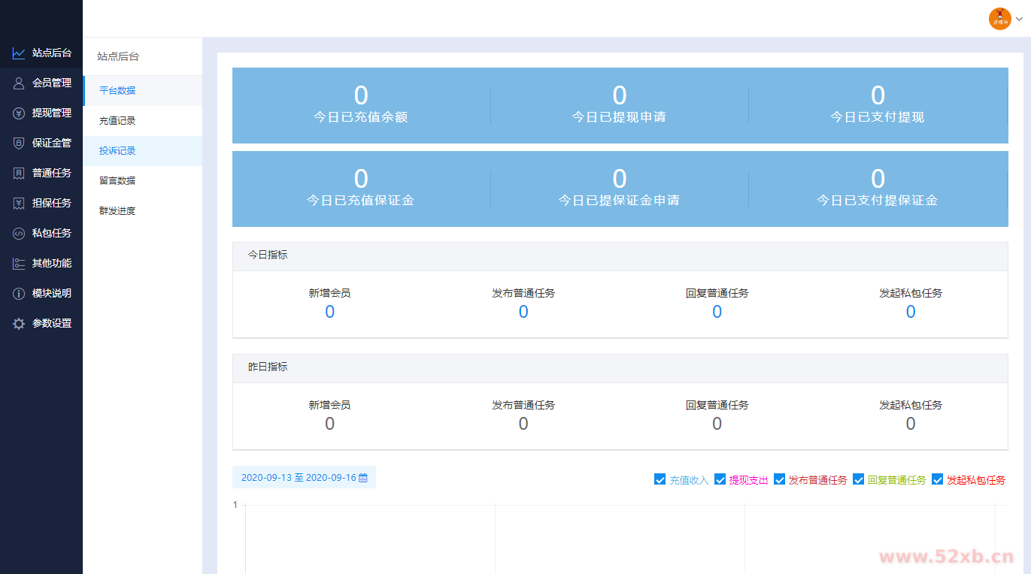Image resolution: width=1031 pixels, height=574 pixels.
Task: Toggle the 提现支出 checkbox
Action: coord(720,479)
